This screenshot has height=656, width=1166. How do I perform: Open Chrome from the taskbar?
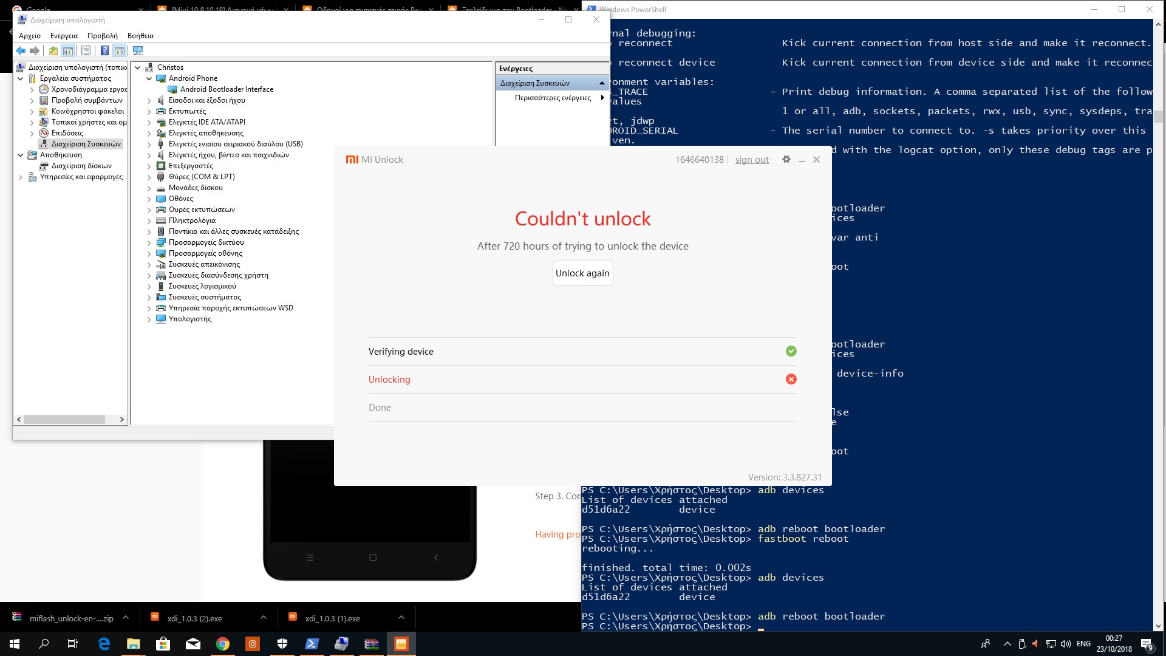(223, 644)
